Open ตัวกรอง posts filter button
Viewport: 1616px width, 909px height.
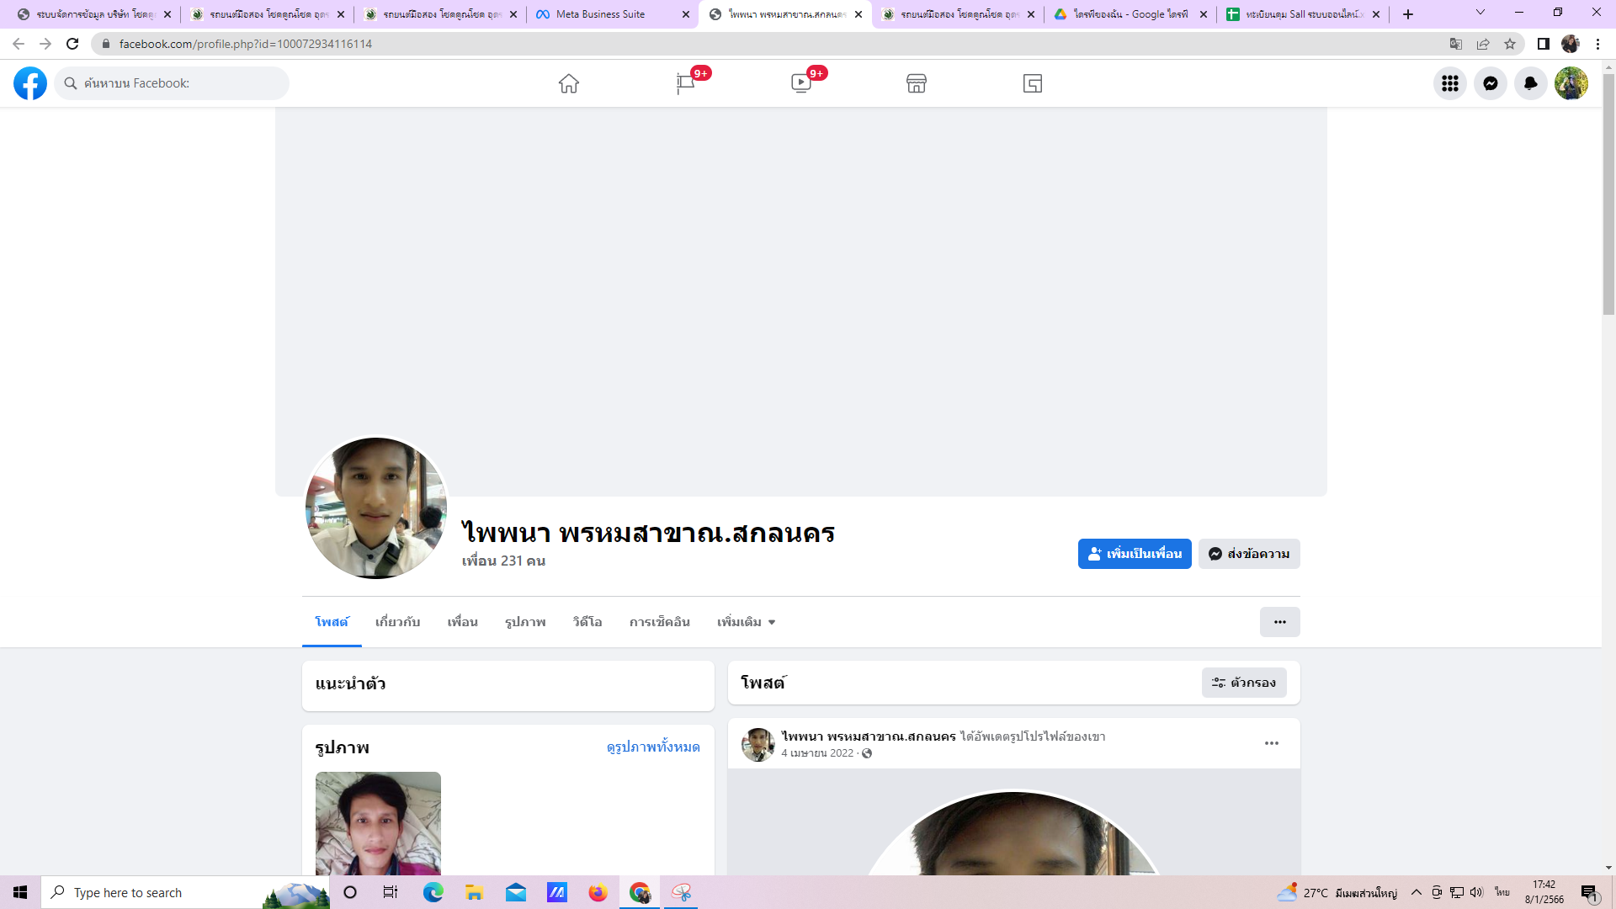(1244, 683)
